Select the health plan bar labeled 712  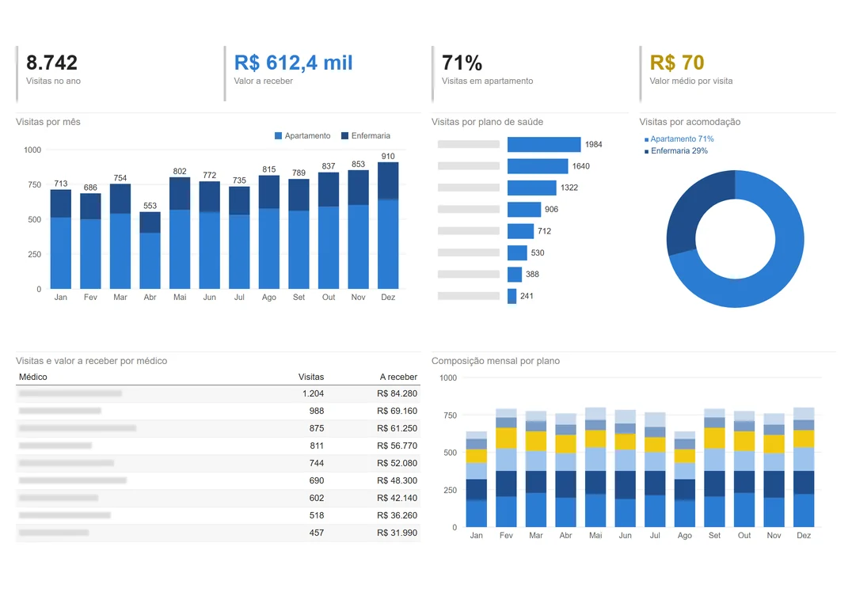520,231
